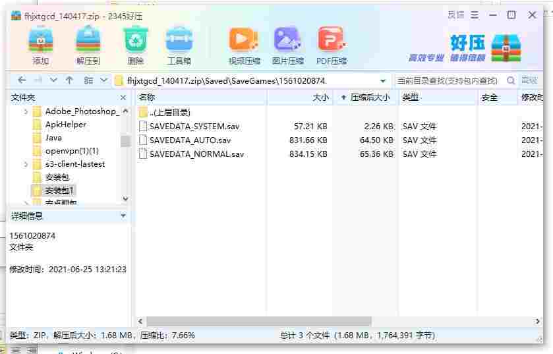Screen dimensions: 553x354
Task: Click the 压缩比: 7.66% status text
Action: pos(167,336)
